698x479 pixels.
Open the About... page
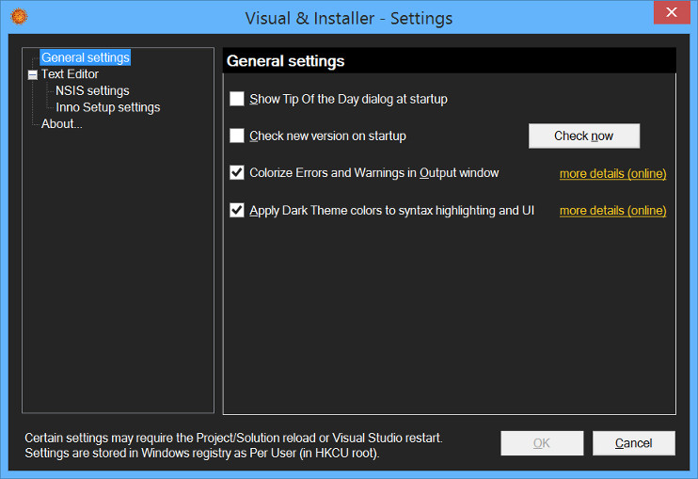click(x=61, y=124)
